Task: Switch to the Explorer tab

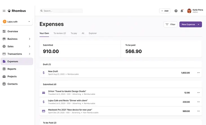Action: coord(93,33)
